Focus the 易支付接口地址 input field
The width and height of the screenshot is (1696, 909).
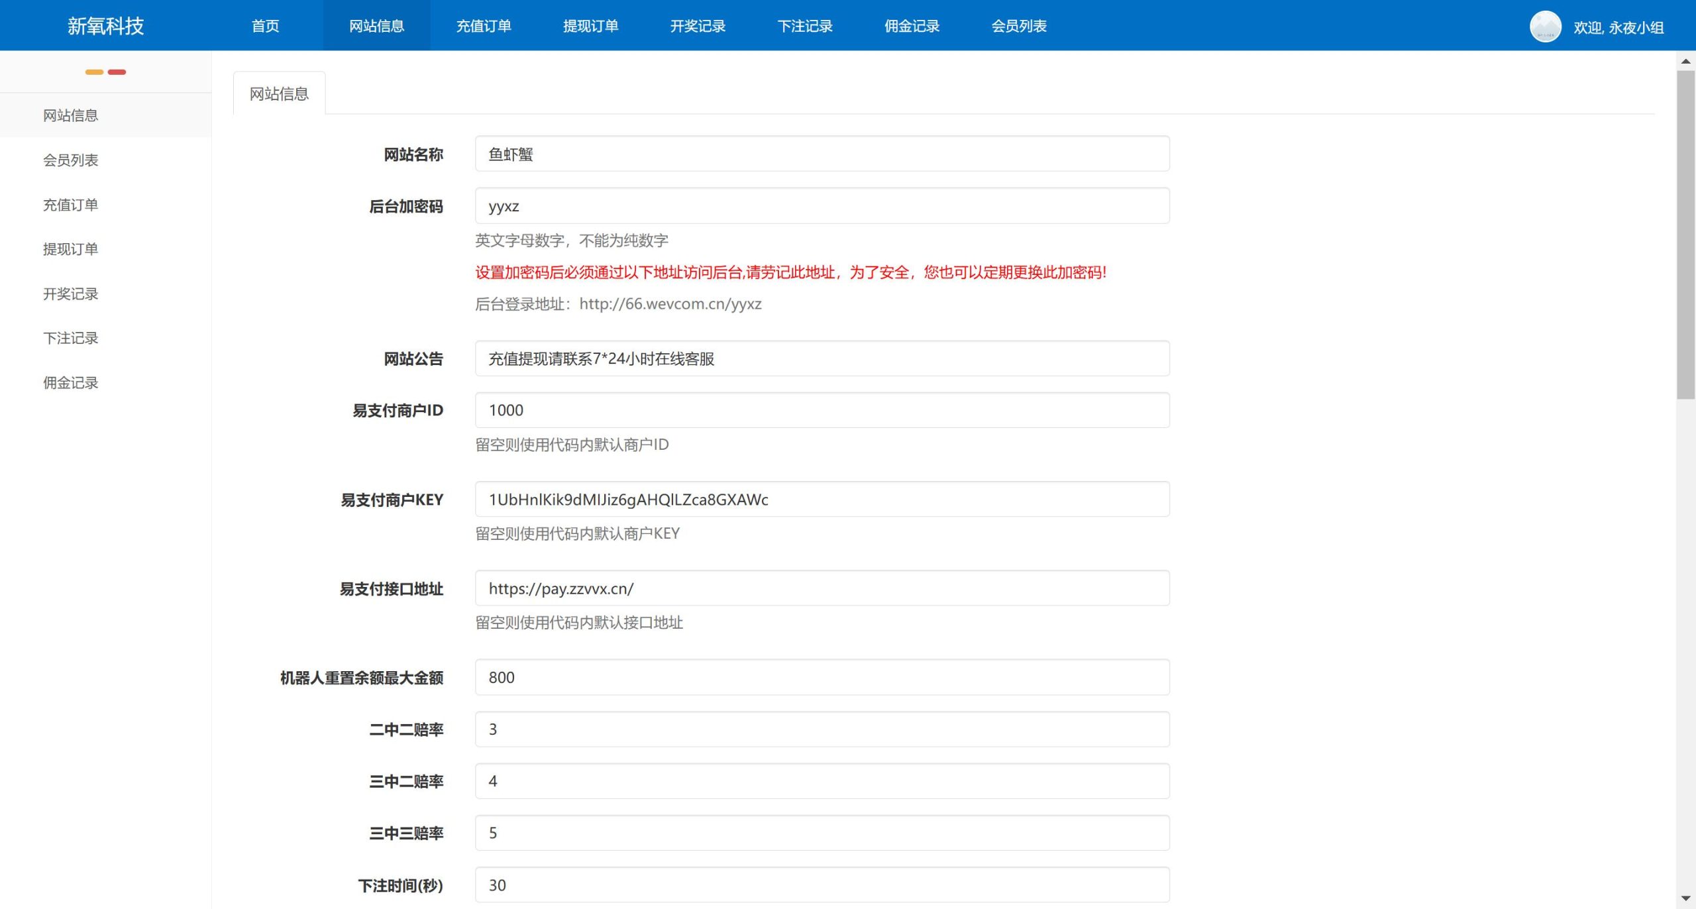pyautogui.click(x=822, y=588)
